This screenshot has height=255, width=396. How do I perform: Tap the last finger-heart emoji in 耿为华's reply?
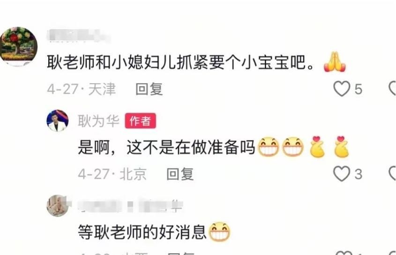(x=342, y=147)
